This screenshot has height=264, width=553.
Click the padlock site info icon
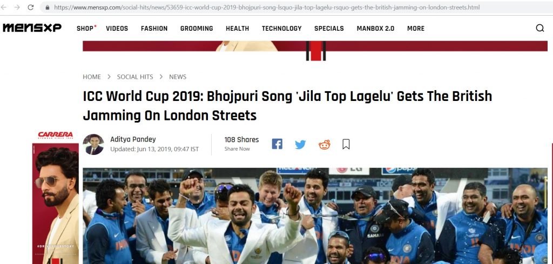(x=48, y=7)
